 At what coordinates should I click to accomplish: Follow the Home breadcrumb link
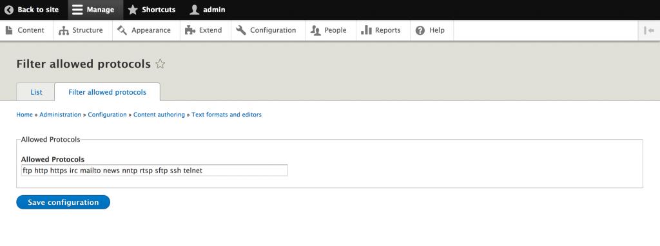click(x=24, y=115)
